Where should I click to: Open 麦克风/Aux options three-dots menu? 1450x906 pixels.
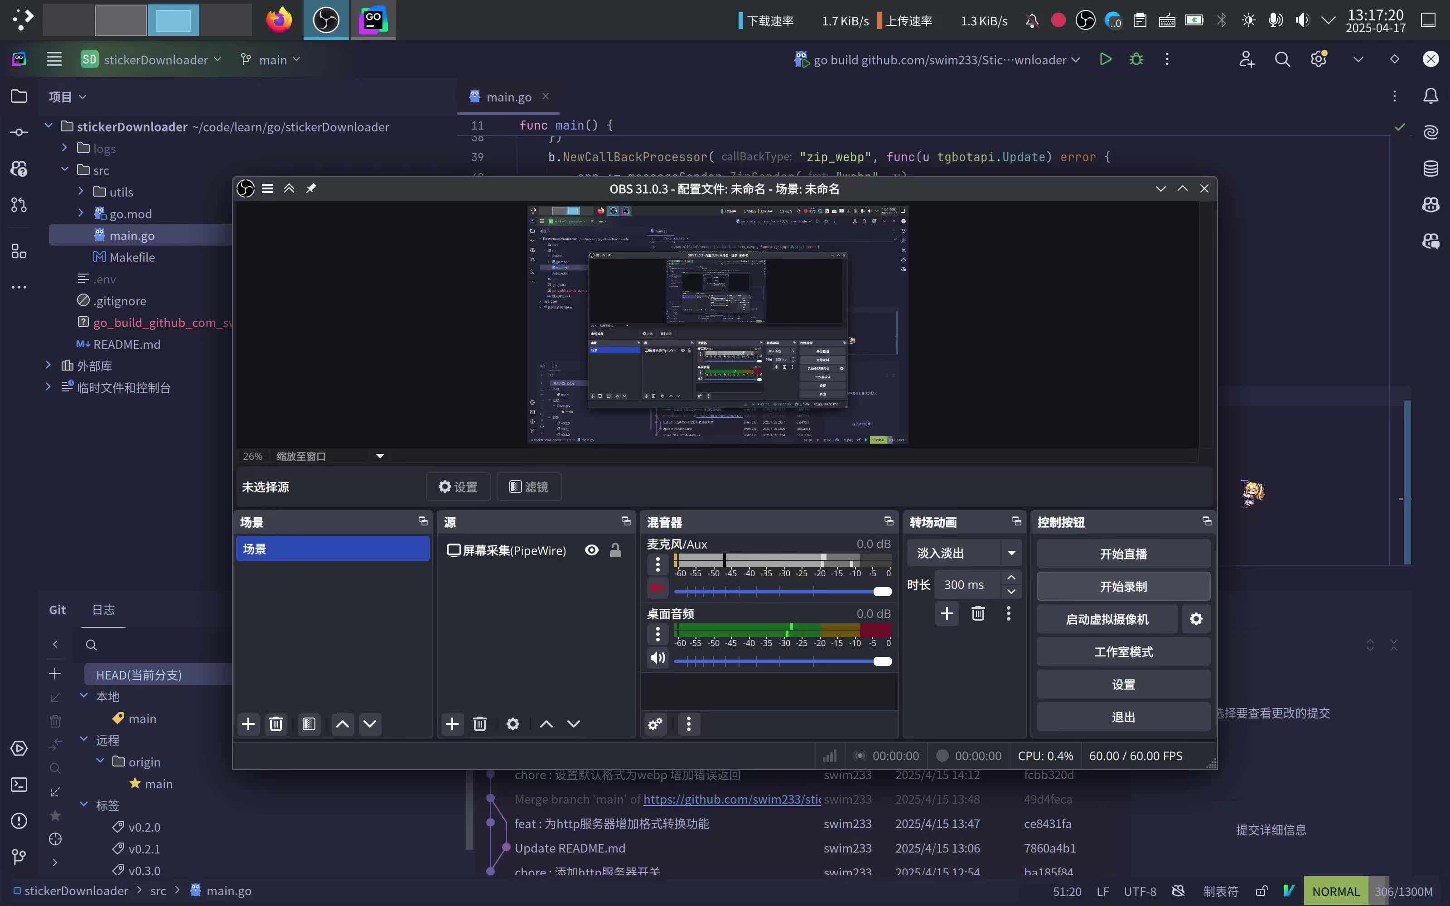pos(657,564)
